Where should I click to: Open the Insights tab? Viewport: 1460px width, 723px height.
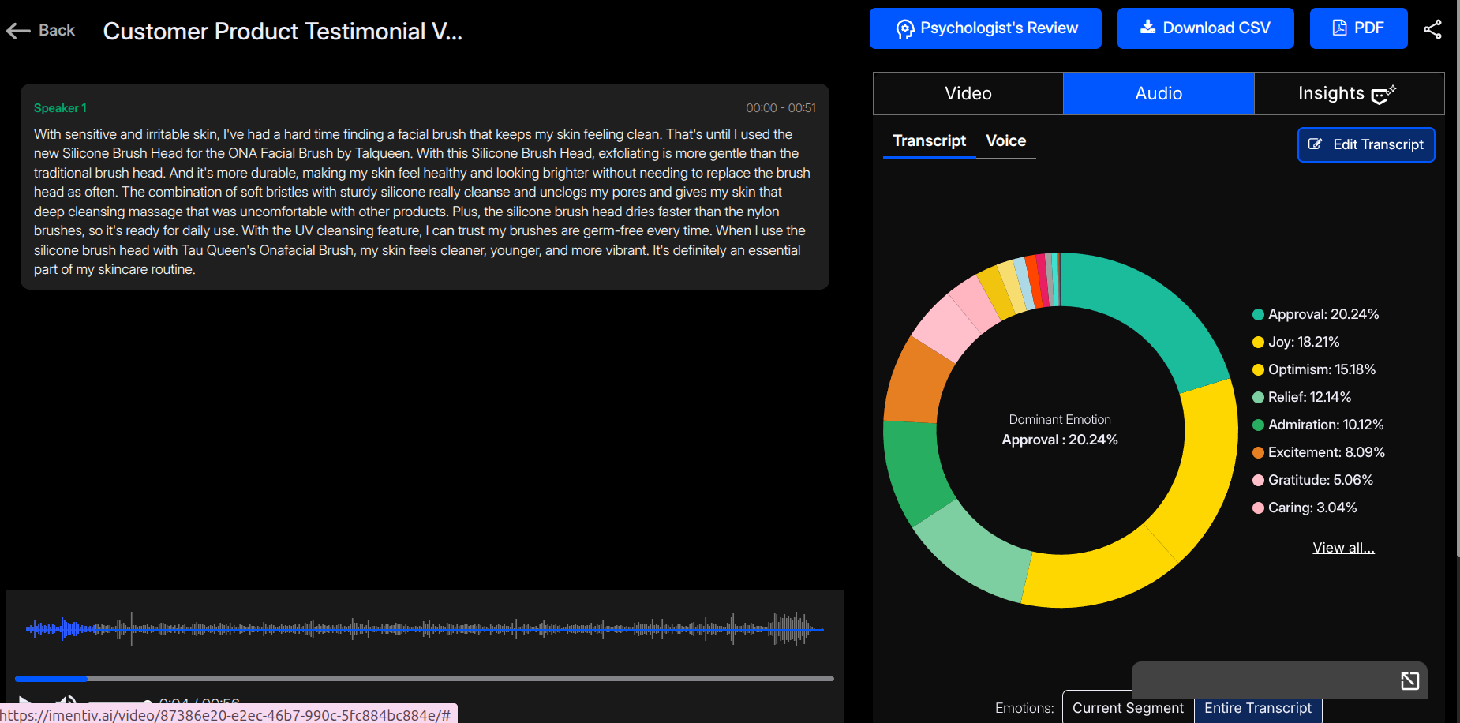pos(1349,93)
